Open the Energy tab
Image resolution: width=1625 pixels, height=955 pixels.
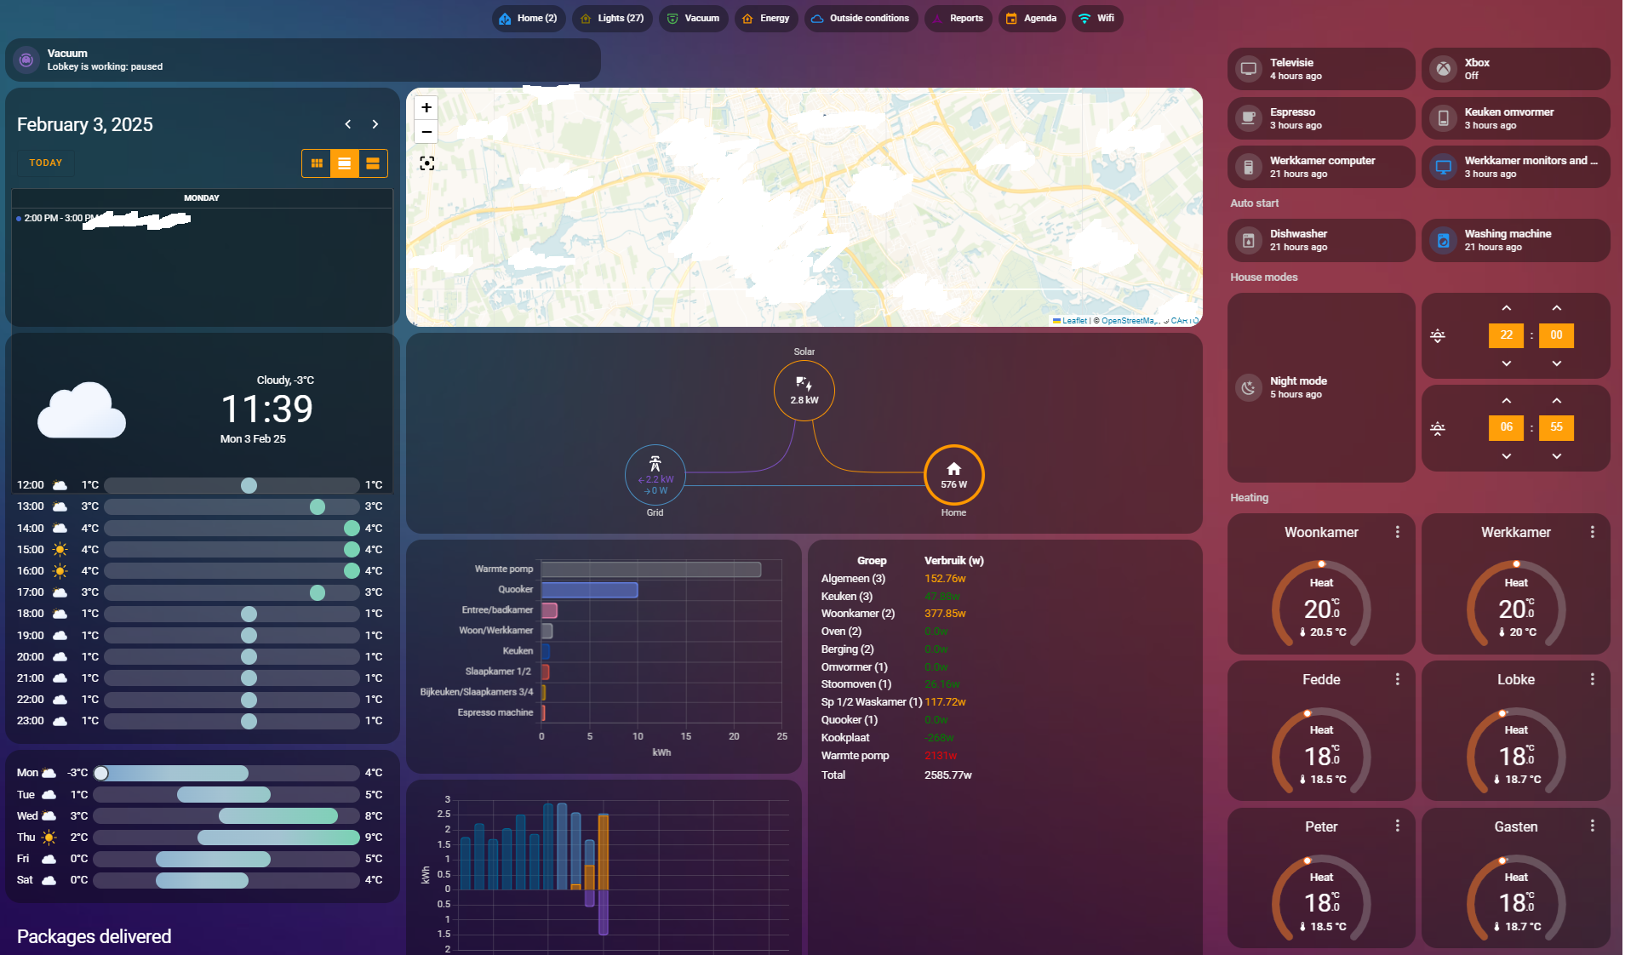[x=766, y=18]
